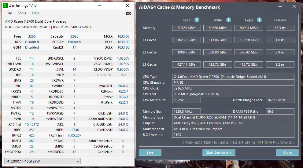Click the RttPark value RZQ/1

tap(123, 102)
